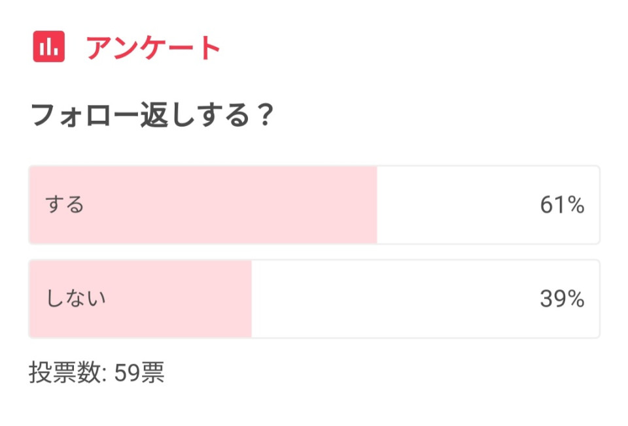This screenshot has width=628, height=426.
Task: Click the white unfilled area of する bar
Action: 458,205
